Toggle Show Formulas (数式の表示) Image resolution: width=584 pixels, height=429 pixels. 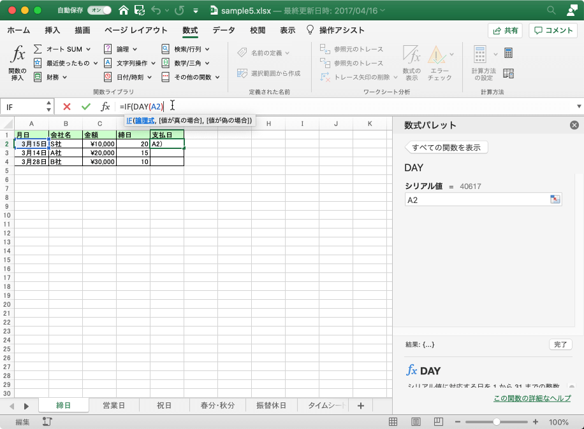tap(412, 62)
